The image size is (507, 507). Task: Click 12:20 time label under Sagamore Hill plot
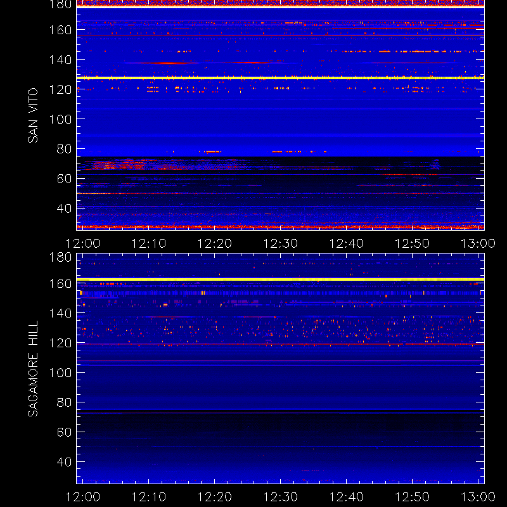pos(215,497)
